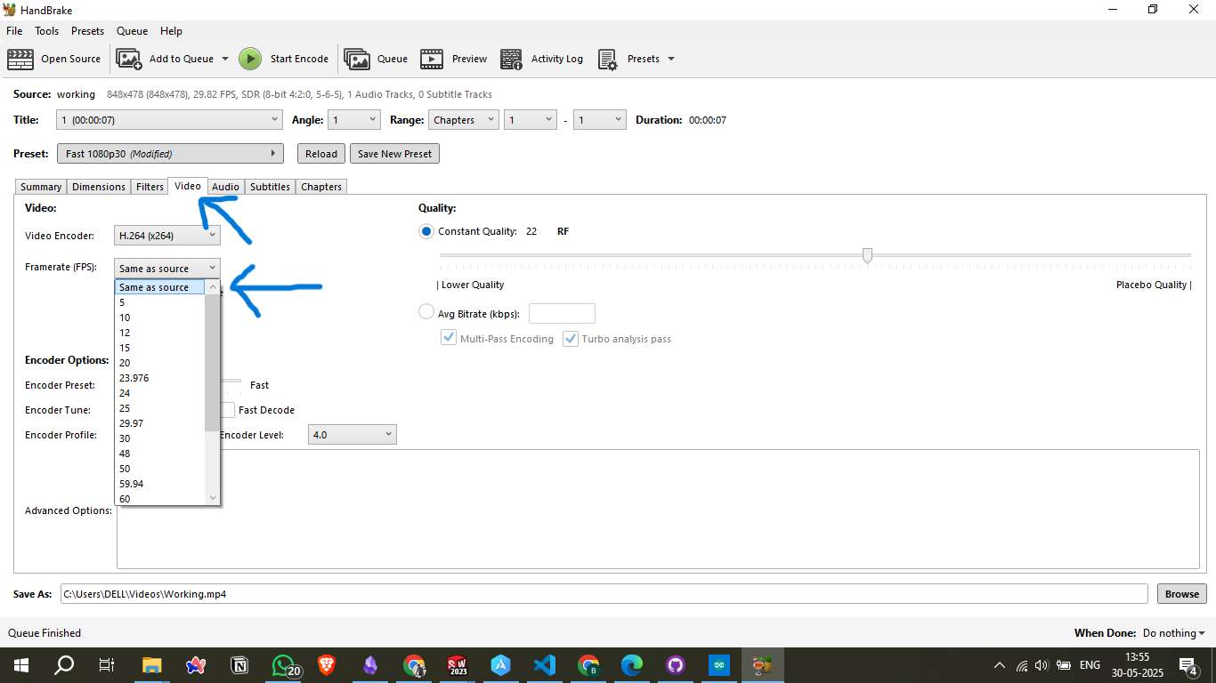Toggle the Multi-Pass Encoding checkbox
This screenshot has height=683, width=1216.
coord(449,338)
